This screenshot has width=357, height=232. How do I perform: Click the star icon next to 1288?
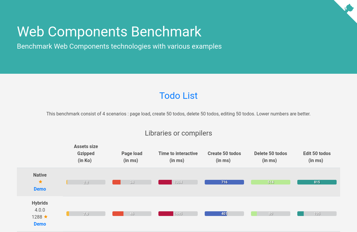[x=46, y=217]
